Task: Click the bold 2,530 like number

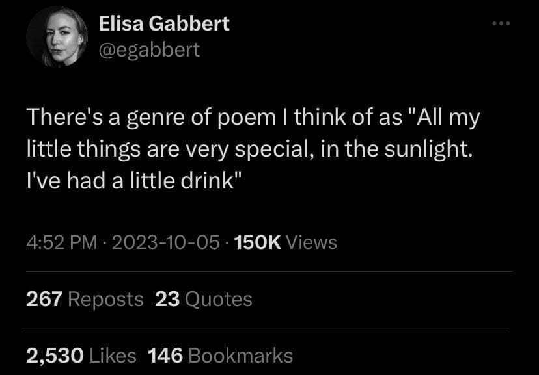Action: click(55, 356)
